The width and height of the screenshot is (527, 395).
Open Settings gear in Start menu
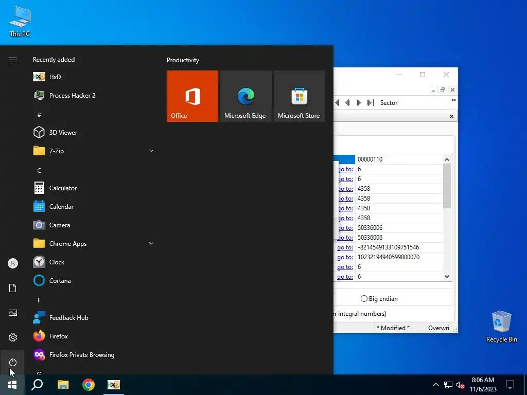coord(12,337)
